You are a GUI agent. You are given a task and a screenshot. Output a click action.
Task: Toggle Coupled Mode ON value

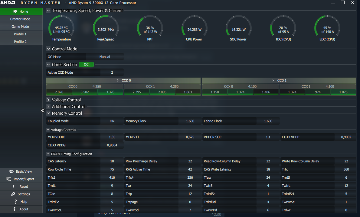coord(112,121)
